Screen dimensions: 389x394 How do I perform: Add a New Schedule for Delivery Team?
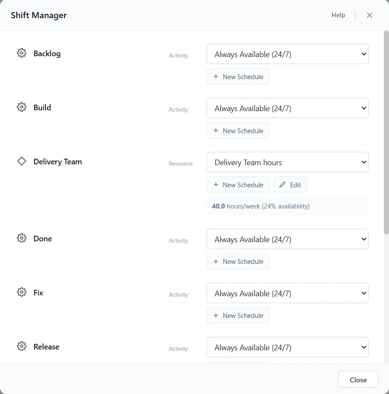[x=238, y=184]
